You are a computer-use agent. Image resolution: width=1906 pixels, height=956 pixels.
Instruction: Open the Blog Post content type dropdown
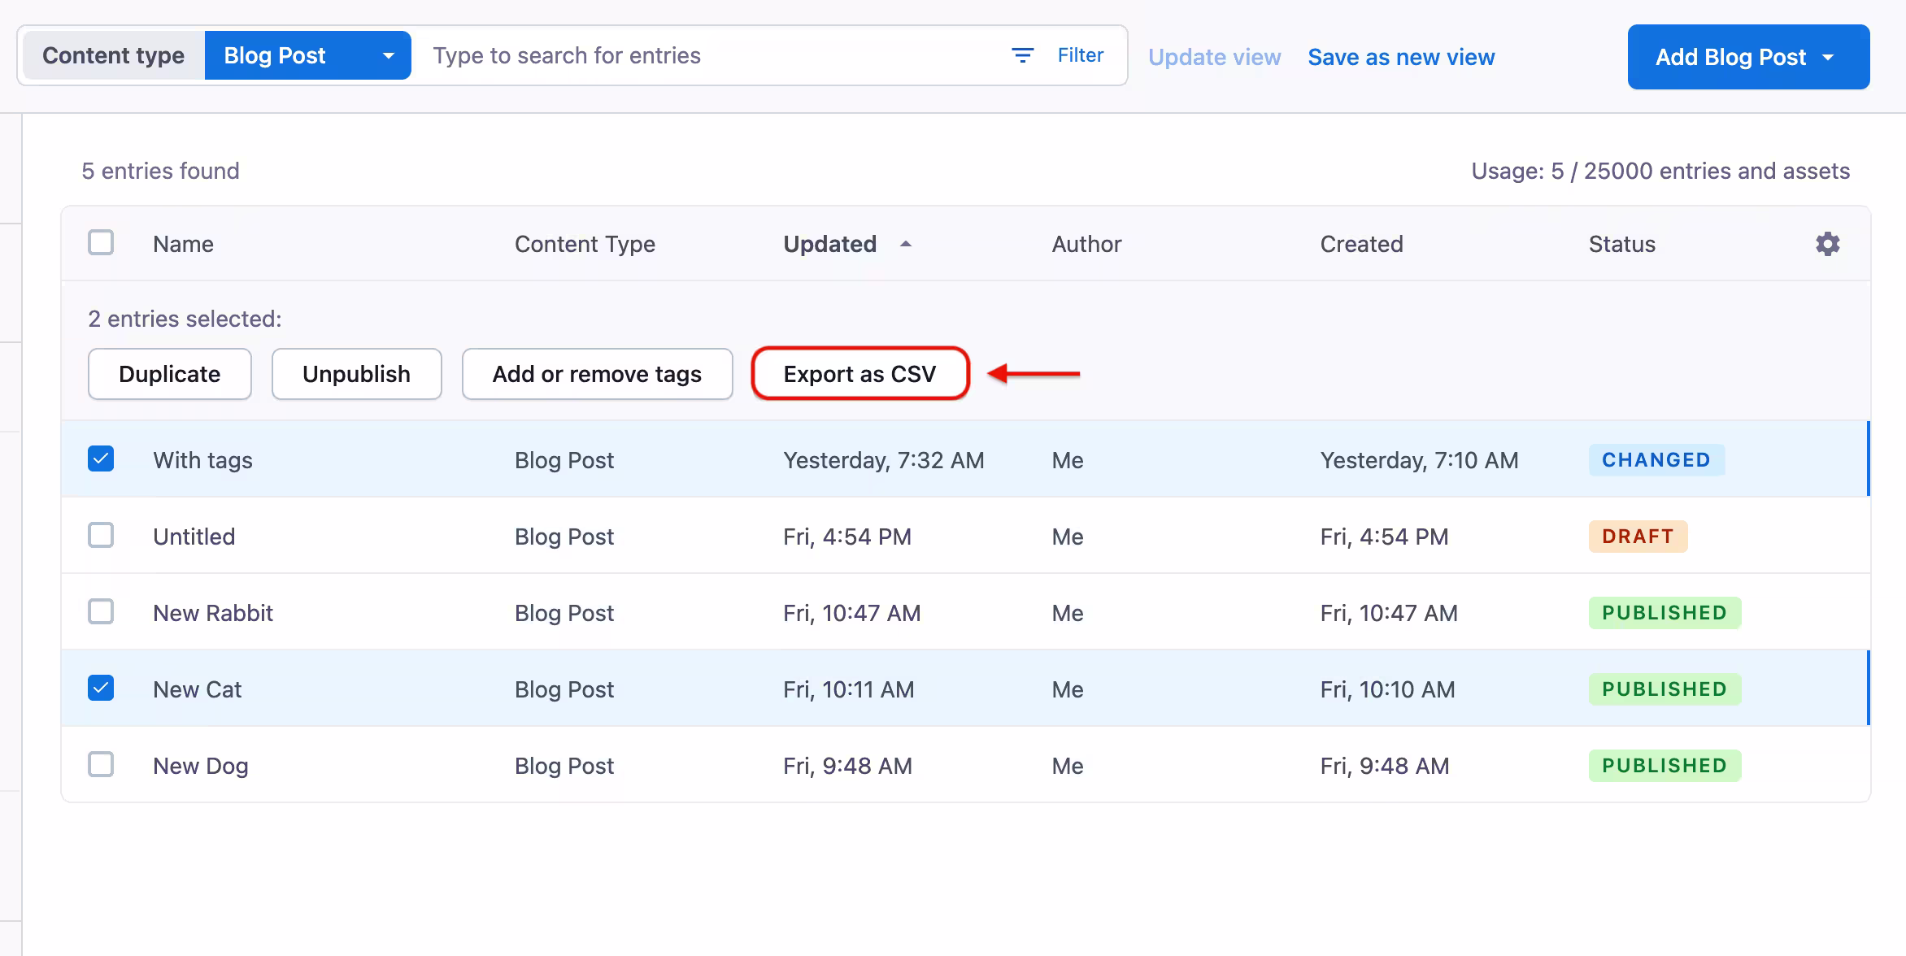307,55
